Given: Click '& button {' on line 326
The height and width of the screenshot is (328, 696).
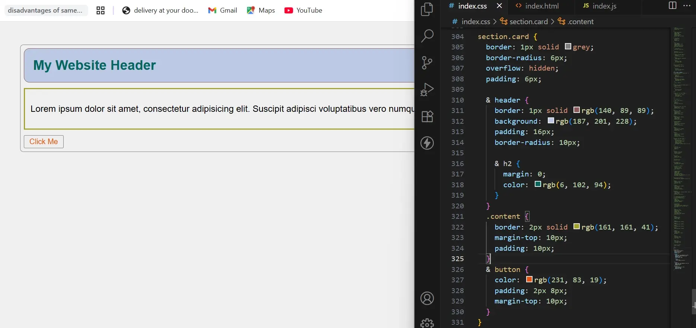Looking at the screenshot, I should pyautogui.click(x=508, y=269).
